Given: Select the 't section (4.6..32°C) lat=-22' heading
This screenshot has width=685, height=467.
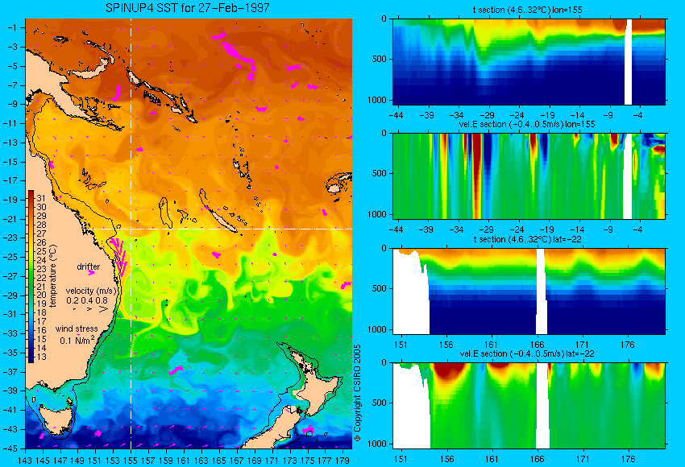Looking at the screenshot, I should [527, 239].
